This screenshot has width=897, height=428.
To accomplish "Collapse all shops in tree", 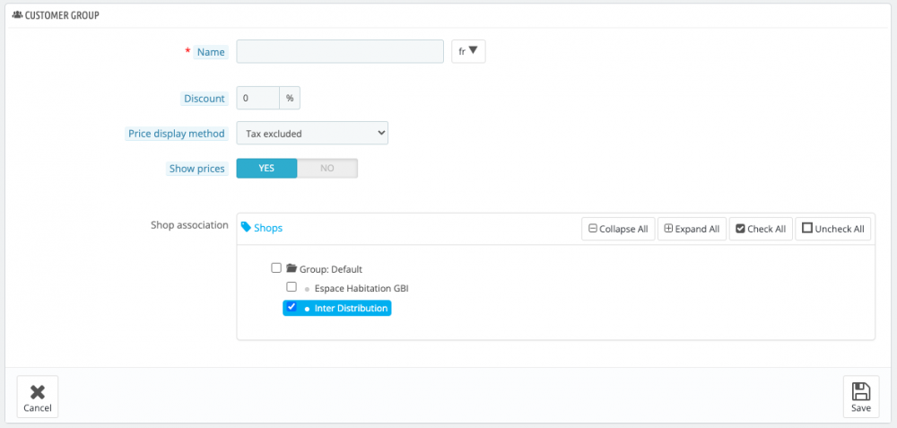I will click(618, 229).
